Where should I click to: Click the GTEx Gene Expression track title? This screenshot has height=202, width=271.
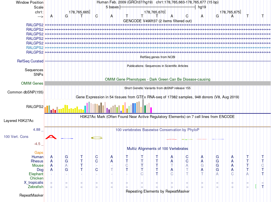157,97
